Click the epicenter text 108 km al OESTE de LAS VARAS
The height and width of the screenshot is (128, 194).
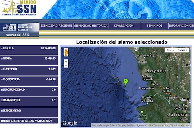[26, 121]
